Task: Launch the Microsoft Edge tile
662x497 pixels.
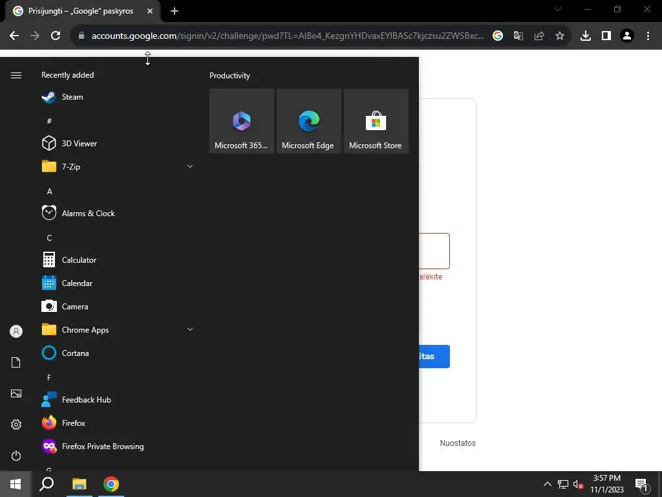Action: click(308, 121)
